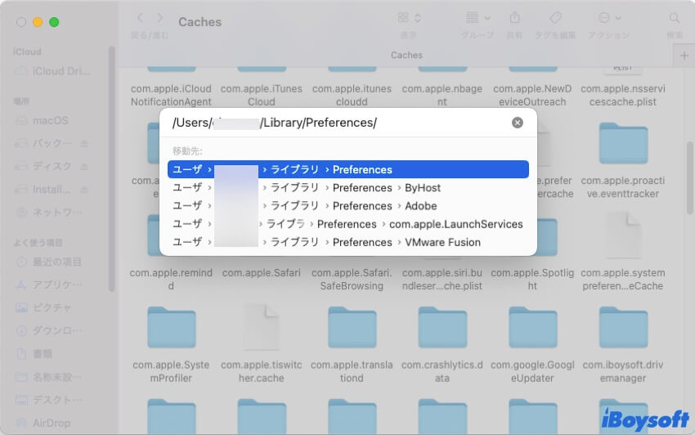Click the Share toolbar icon
The image size is (695, 435).
click(x=514, y=18)
